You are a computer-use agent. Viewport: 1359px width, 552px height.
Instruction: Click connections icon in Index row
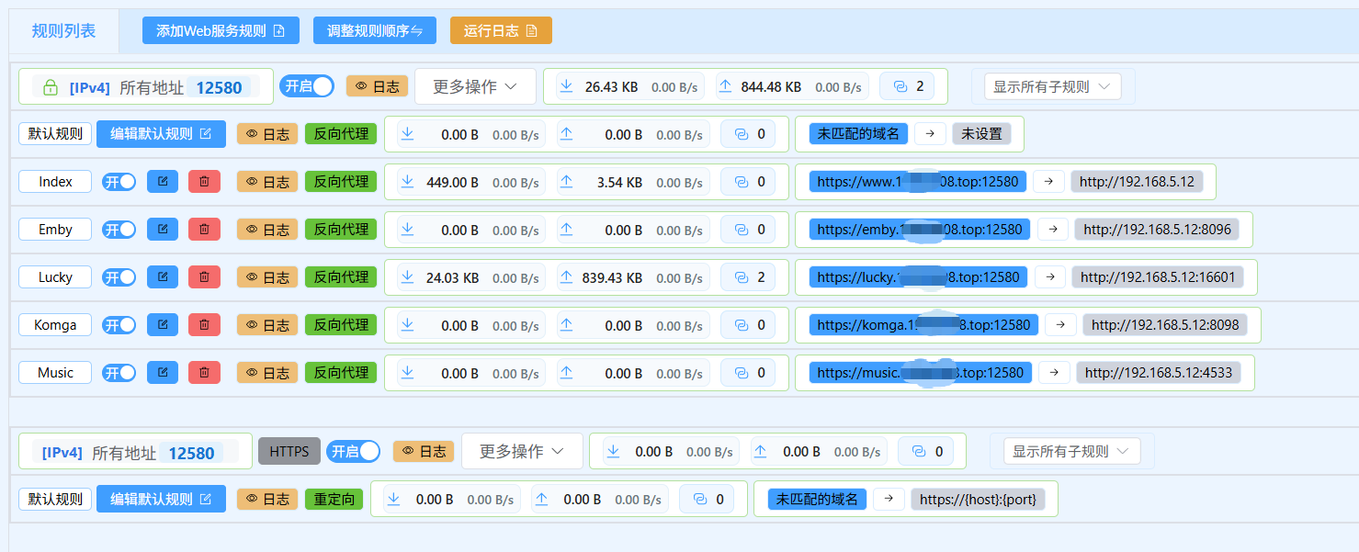coord(741,182)
